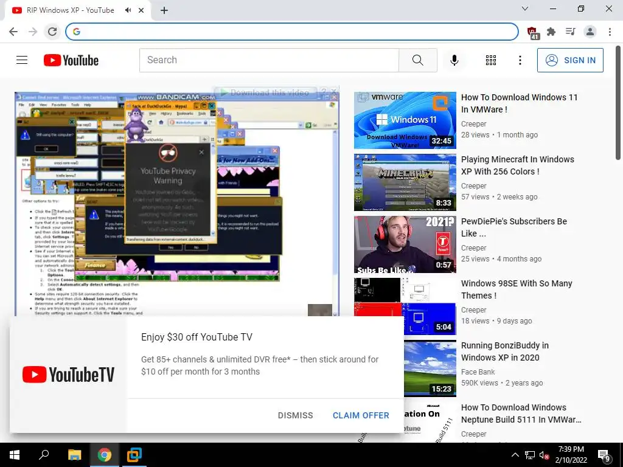This screenshot has width=623, height=467.
Task: Open the Chrome profile avatar
Action: pos(590,32)
